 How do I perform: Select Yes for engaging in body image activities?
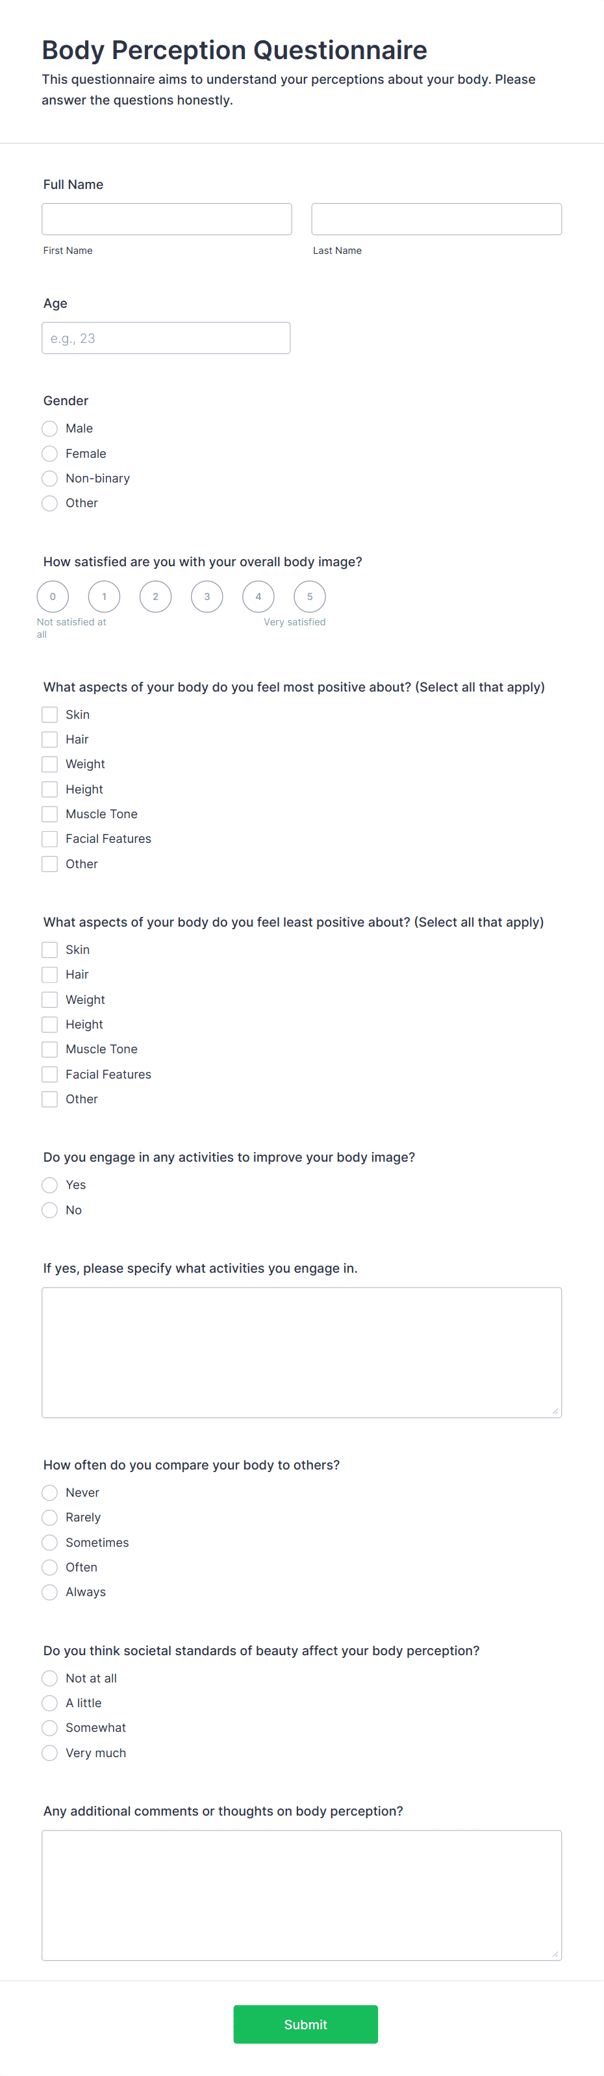(x=49, y=1184)
